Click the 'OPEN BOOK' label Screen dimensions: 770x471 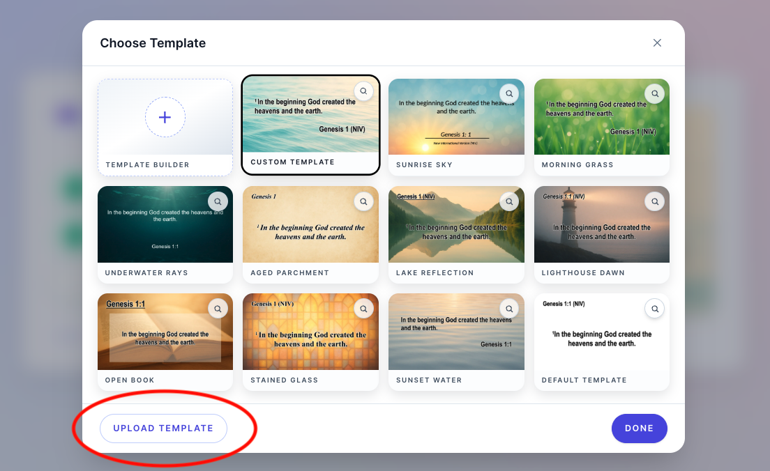pos(130,380)
